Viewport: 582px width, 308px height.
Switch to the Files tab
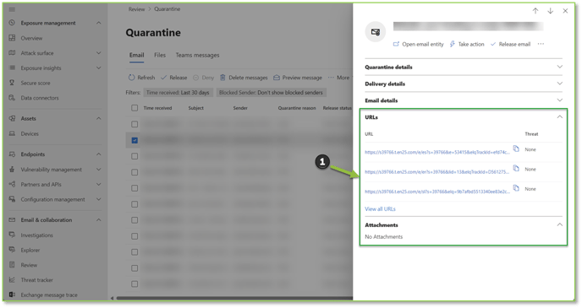(x=160, y=55)
